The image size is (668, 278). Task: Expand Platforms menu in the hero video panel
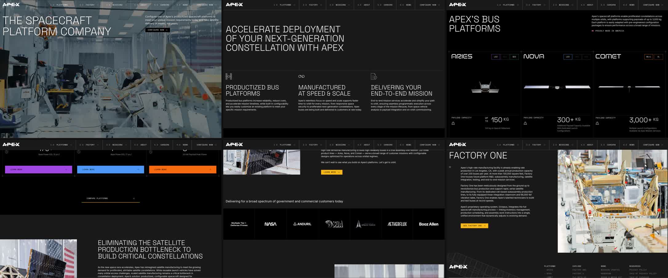pos(62,5)
